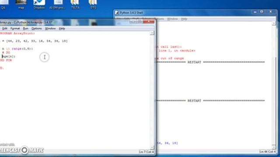Open the Dropbox desktop icon

coord(39,5)
